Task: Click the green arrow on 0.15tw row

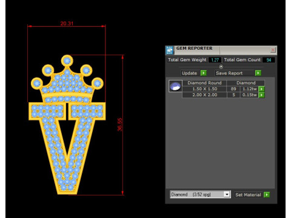Action: pyautogui.click(x=261, y=95)
